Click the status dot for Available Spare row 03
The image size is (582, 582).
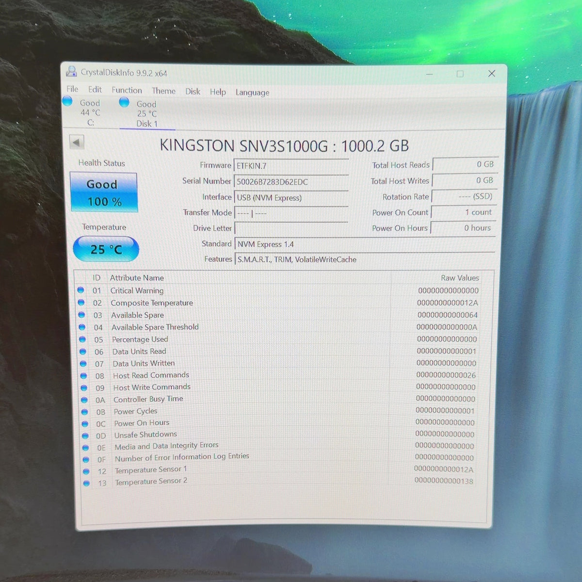[x=81, y=315]
